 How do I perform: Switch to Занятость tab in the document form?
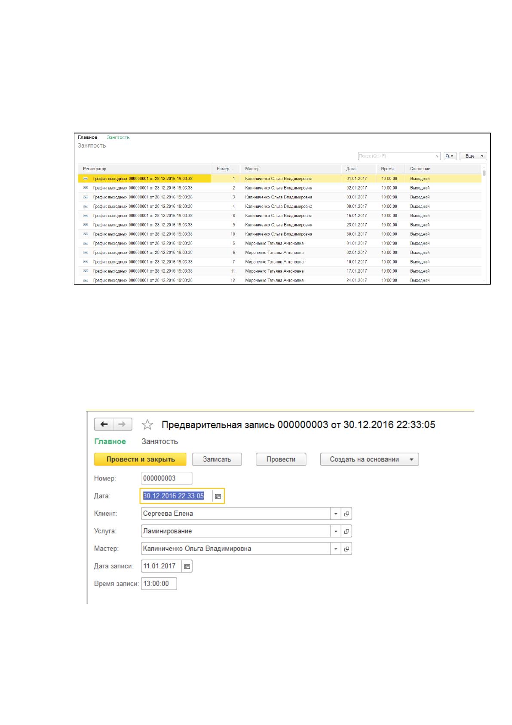[x=159, y=442]
